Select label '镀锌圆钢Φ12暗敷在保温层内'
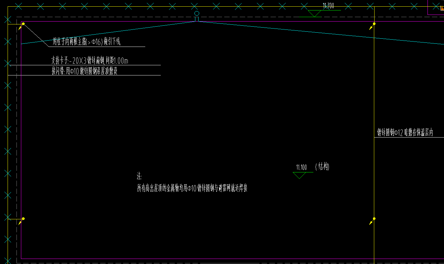Viewport: 444px width, 264px height. point(405,132)
